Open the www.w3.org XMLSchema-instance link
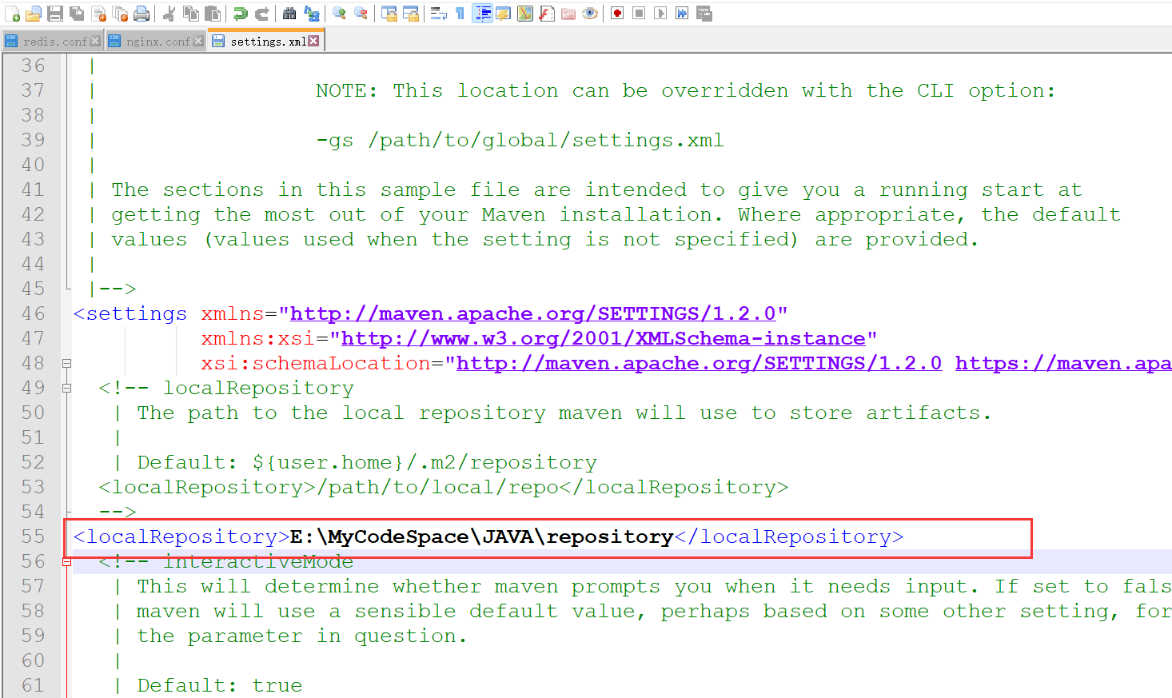 coord(604,338)
